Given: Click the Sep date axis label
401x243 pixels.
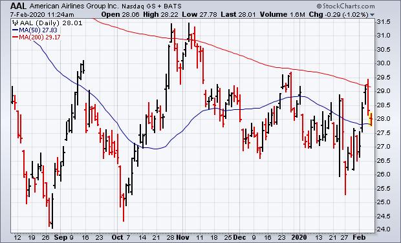Looking at the screenshot, I should click(61, 237).
